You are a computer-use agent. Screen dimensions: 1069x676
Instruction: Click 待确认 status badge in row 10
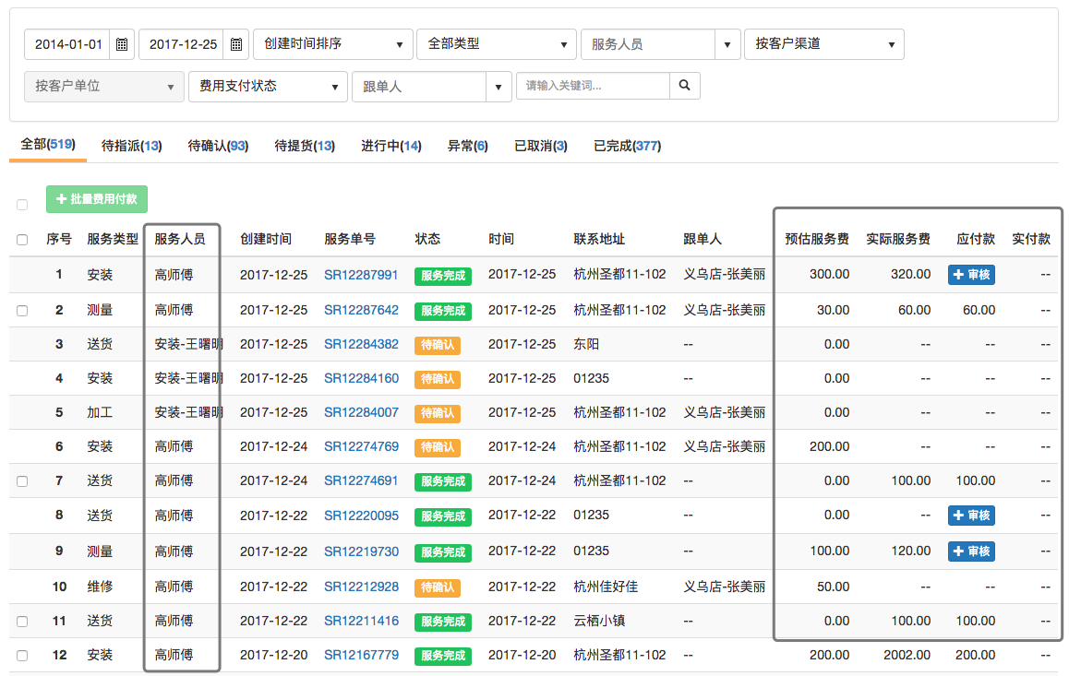(437, 587)
